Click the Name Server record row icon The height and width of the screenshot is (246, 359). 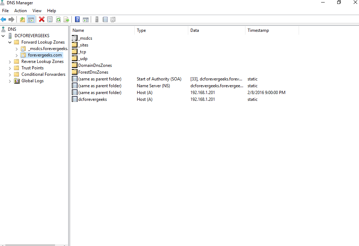pyautogui.click(x=75, y=85)
